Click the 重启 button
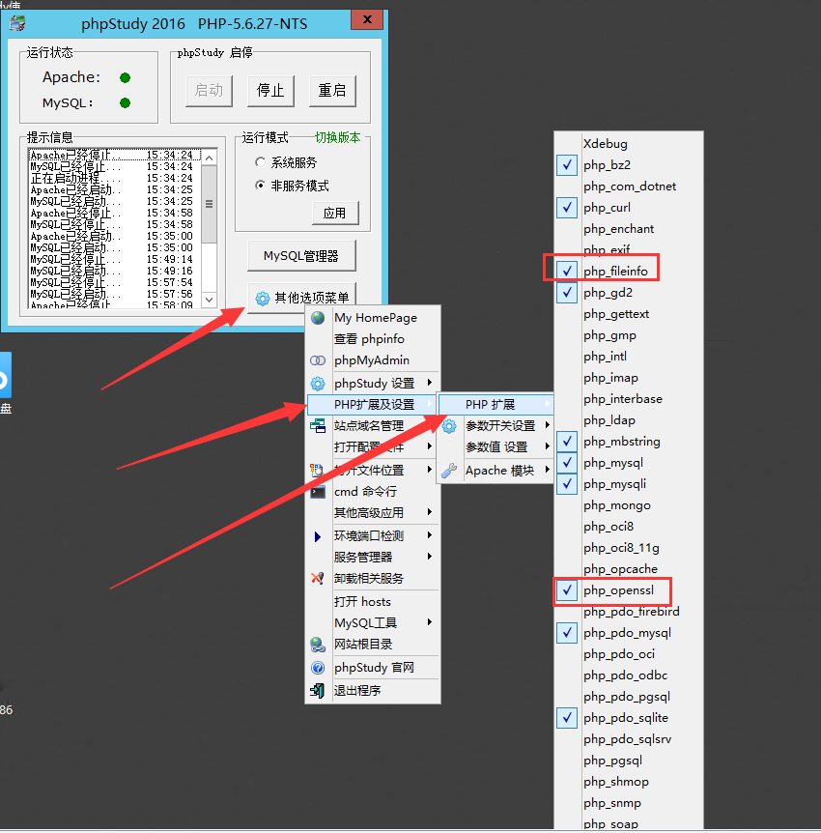 tap(332, 90)
